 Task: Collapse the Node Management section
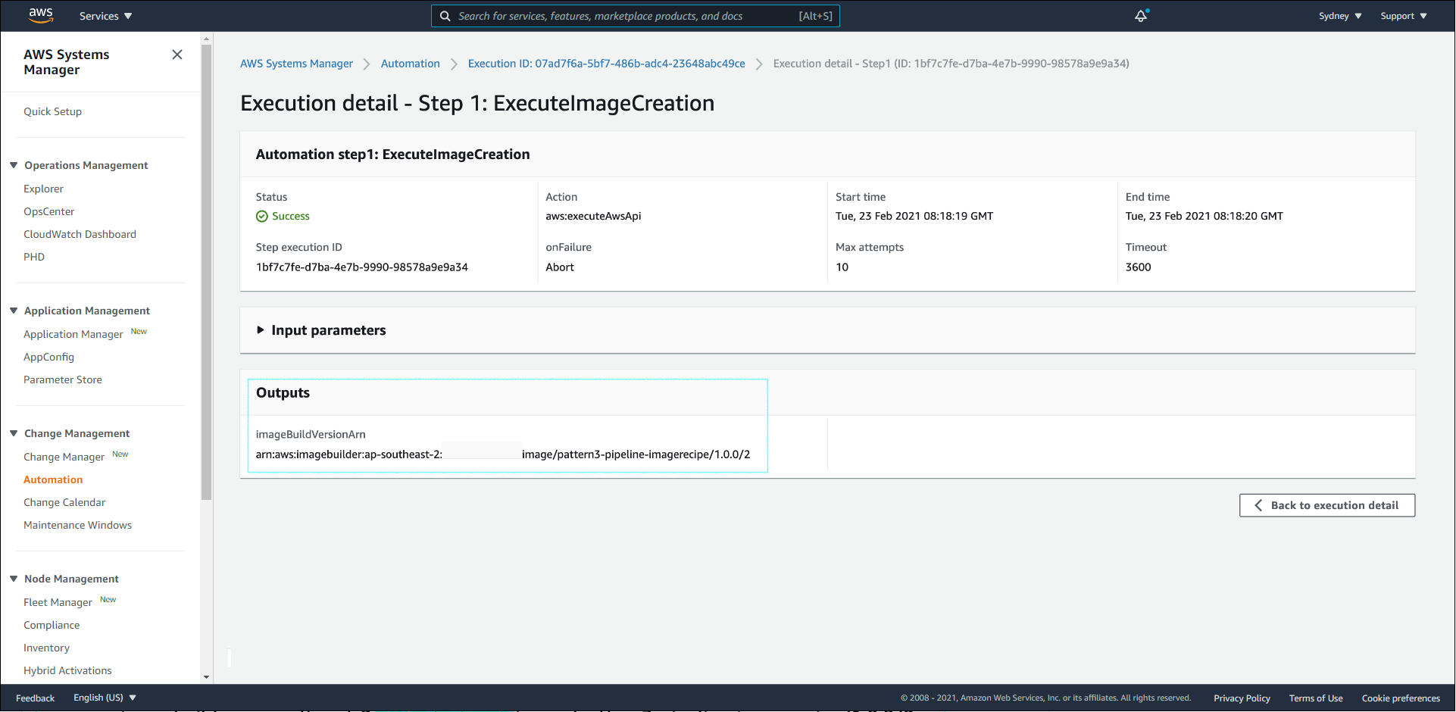(x=14, y=578)
